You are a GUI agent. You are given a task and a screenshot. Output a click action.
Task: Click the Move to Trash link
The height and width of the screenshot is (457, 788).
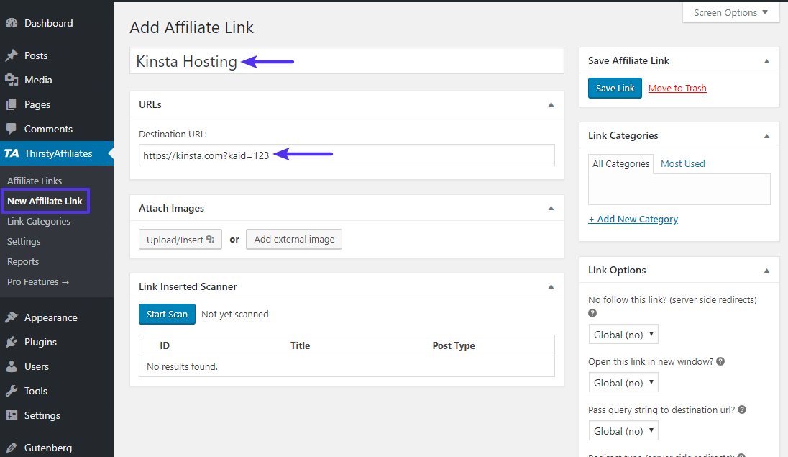[677, 87]
